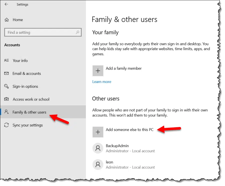This screenshot has width=225, height=186.
Task: Open the Learn more link
Action: pos(102,82)
